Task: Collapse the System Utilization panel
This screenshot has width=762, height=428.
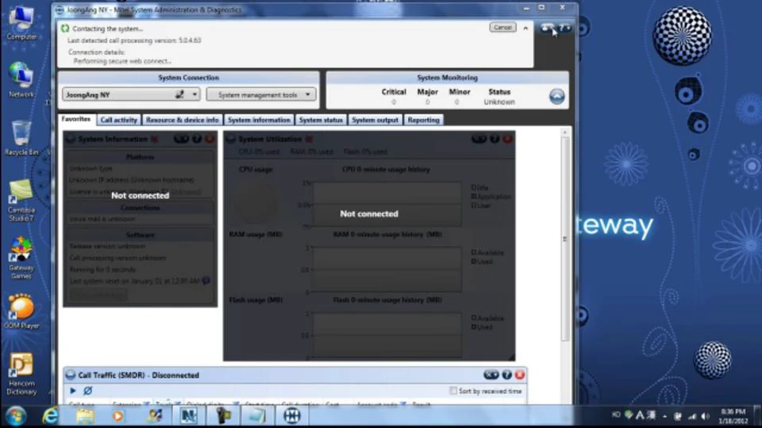Action: 231,139
